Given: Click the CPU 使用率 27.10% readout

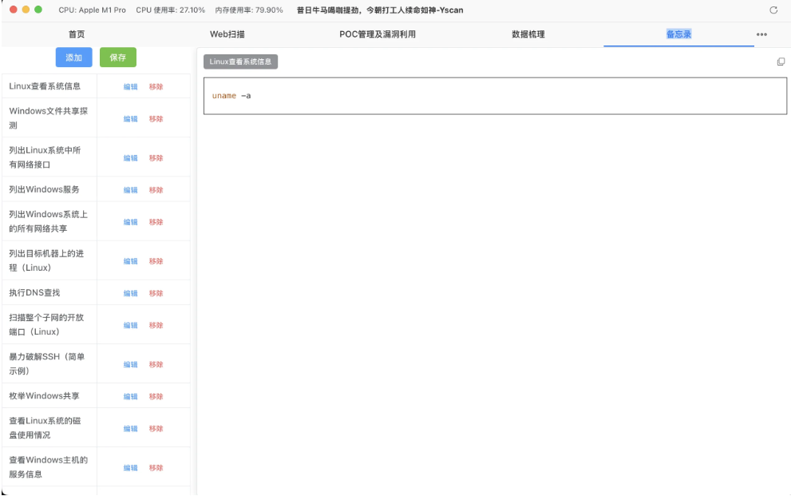Looking at the screenshot, I should pos(171,10).
